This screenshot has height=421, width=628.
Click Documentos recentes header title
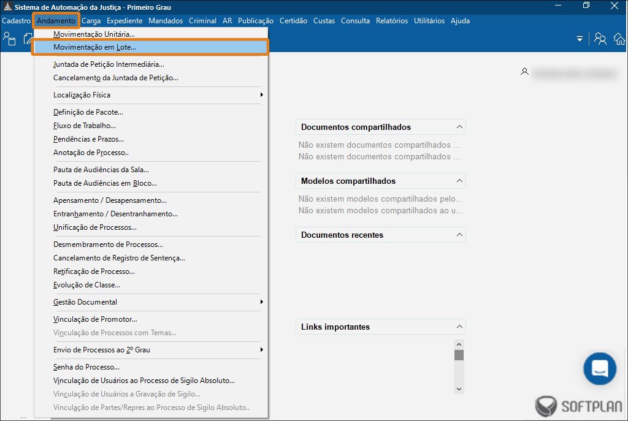tap(342, 235)
